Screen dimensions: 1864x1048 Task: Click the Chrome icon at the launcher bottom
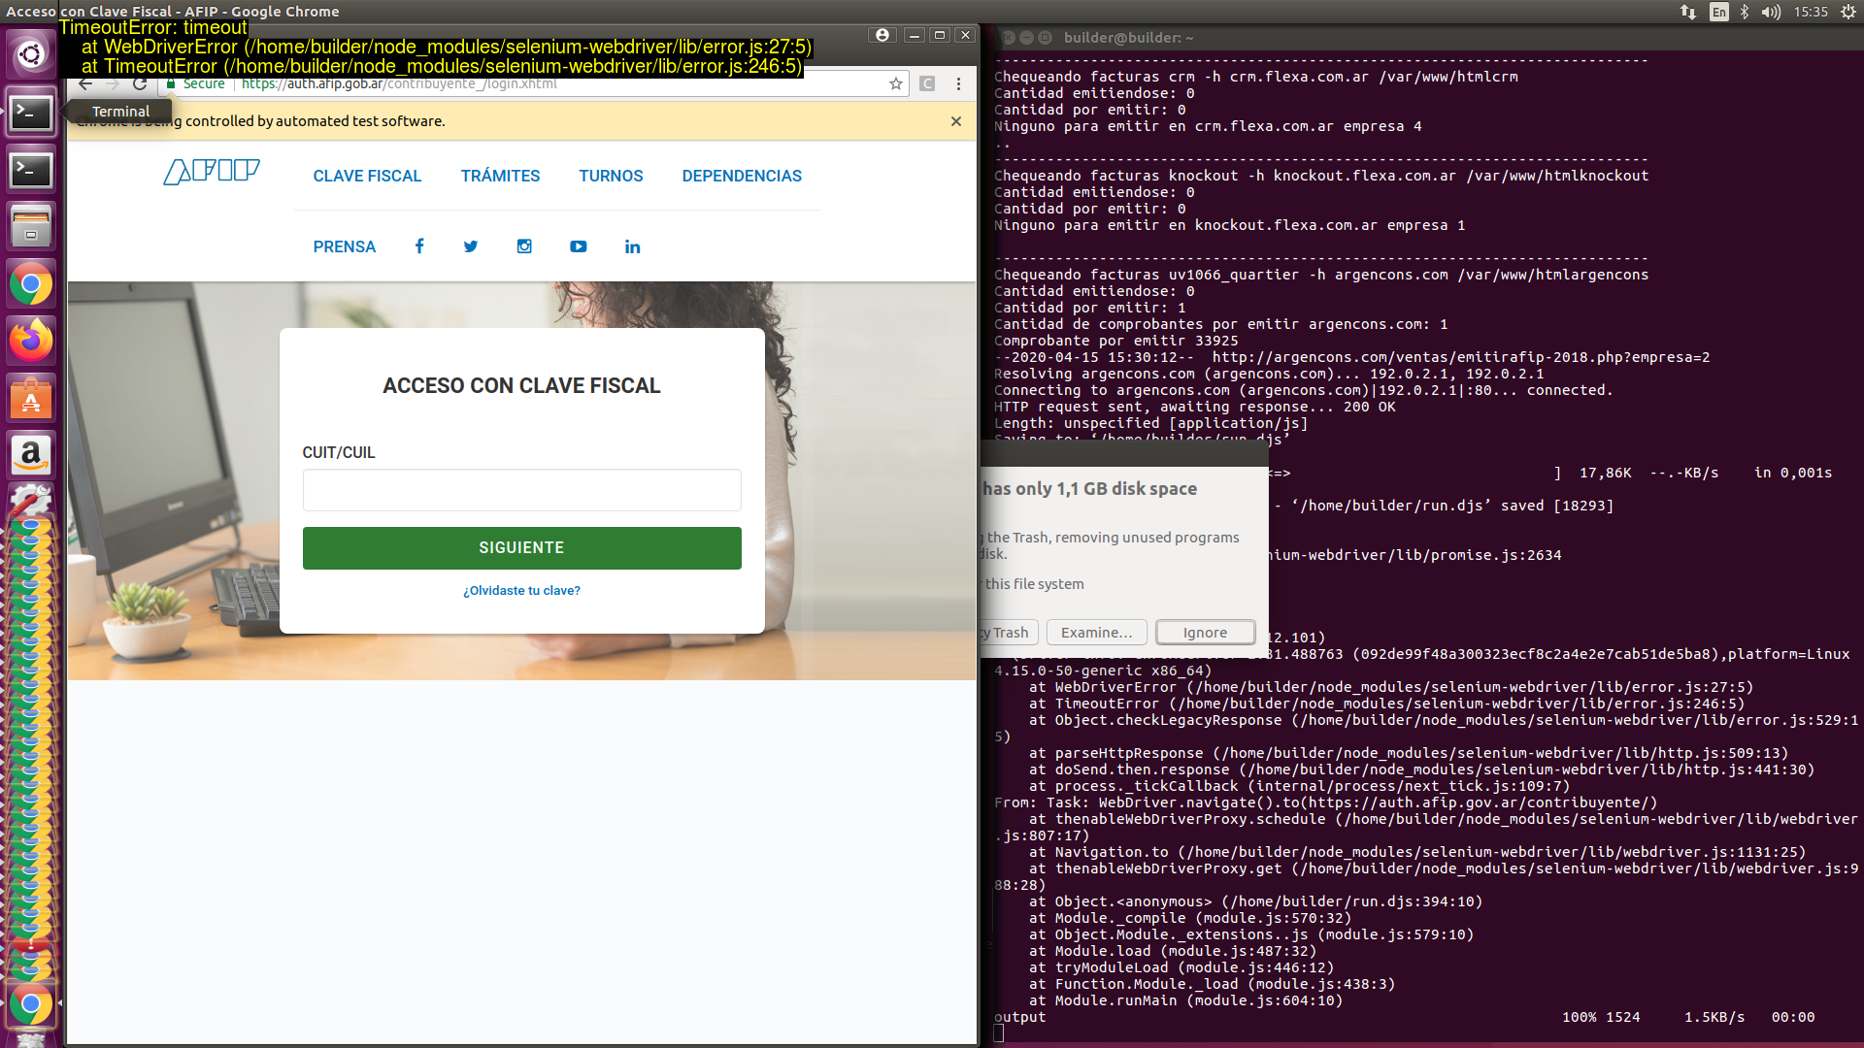31,1004
